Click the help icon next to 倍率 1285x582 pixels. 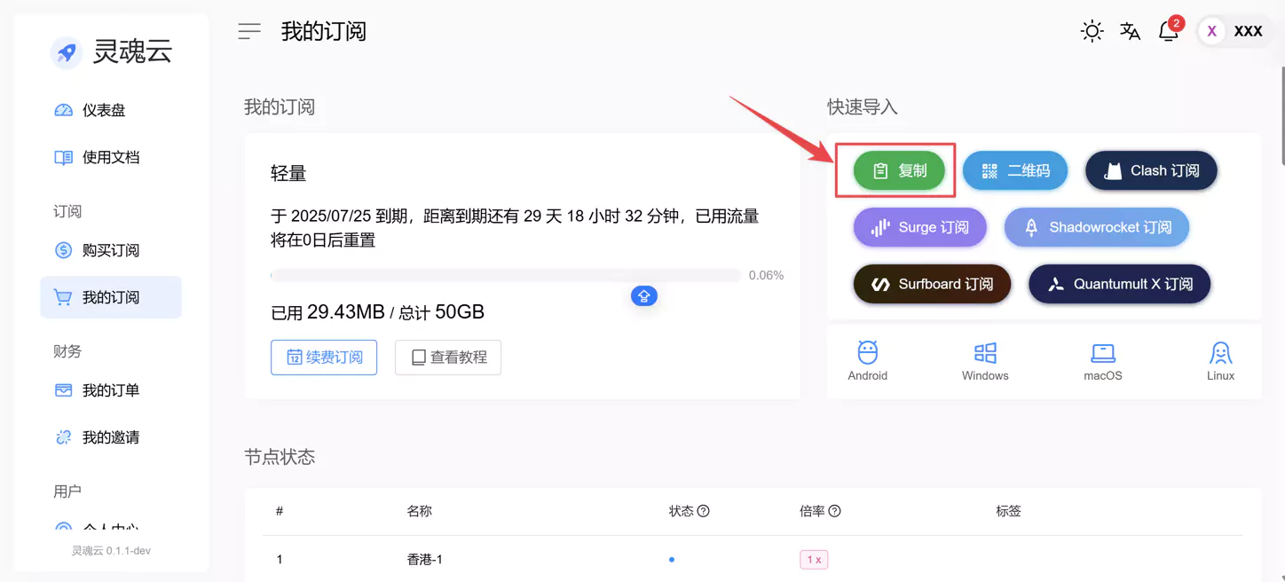click(834, 511)
